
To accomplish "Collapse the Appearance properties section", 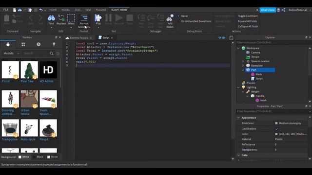I will pyautogui.click(x=238, y=118).
